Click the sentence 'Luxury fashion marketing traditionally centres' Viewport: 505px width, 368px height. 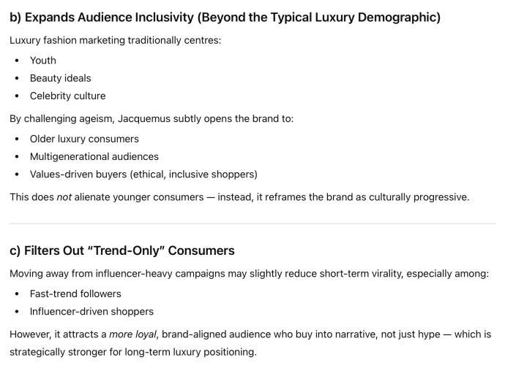(115, 40)
